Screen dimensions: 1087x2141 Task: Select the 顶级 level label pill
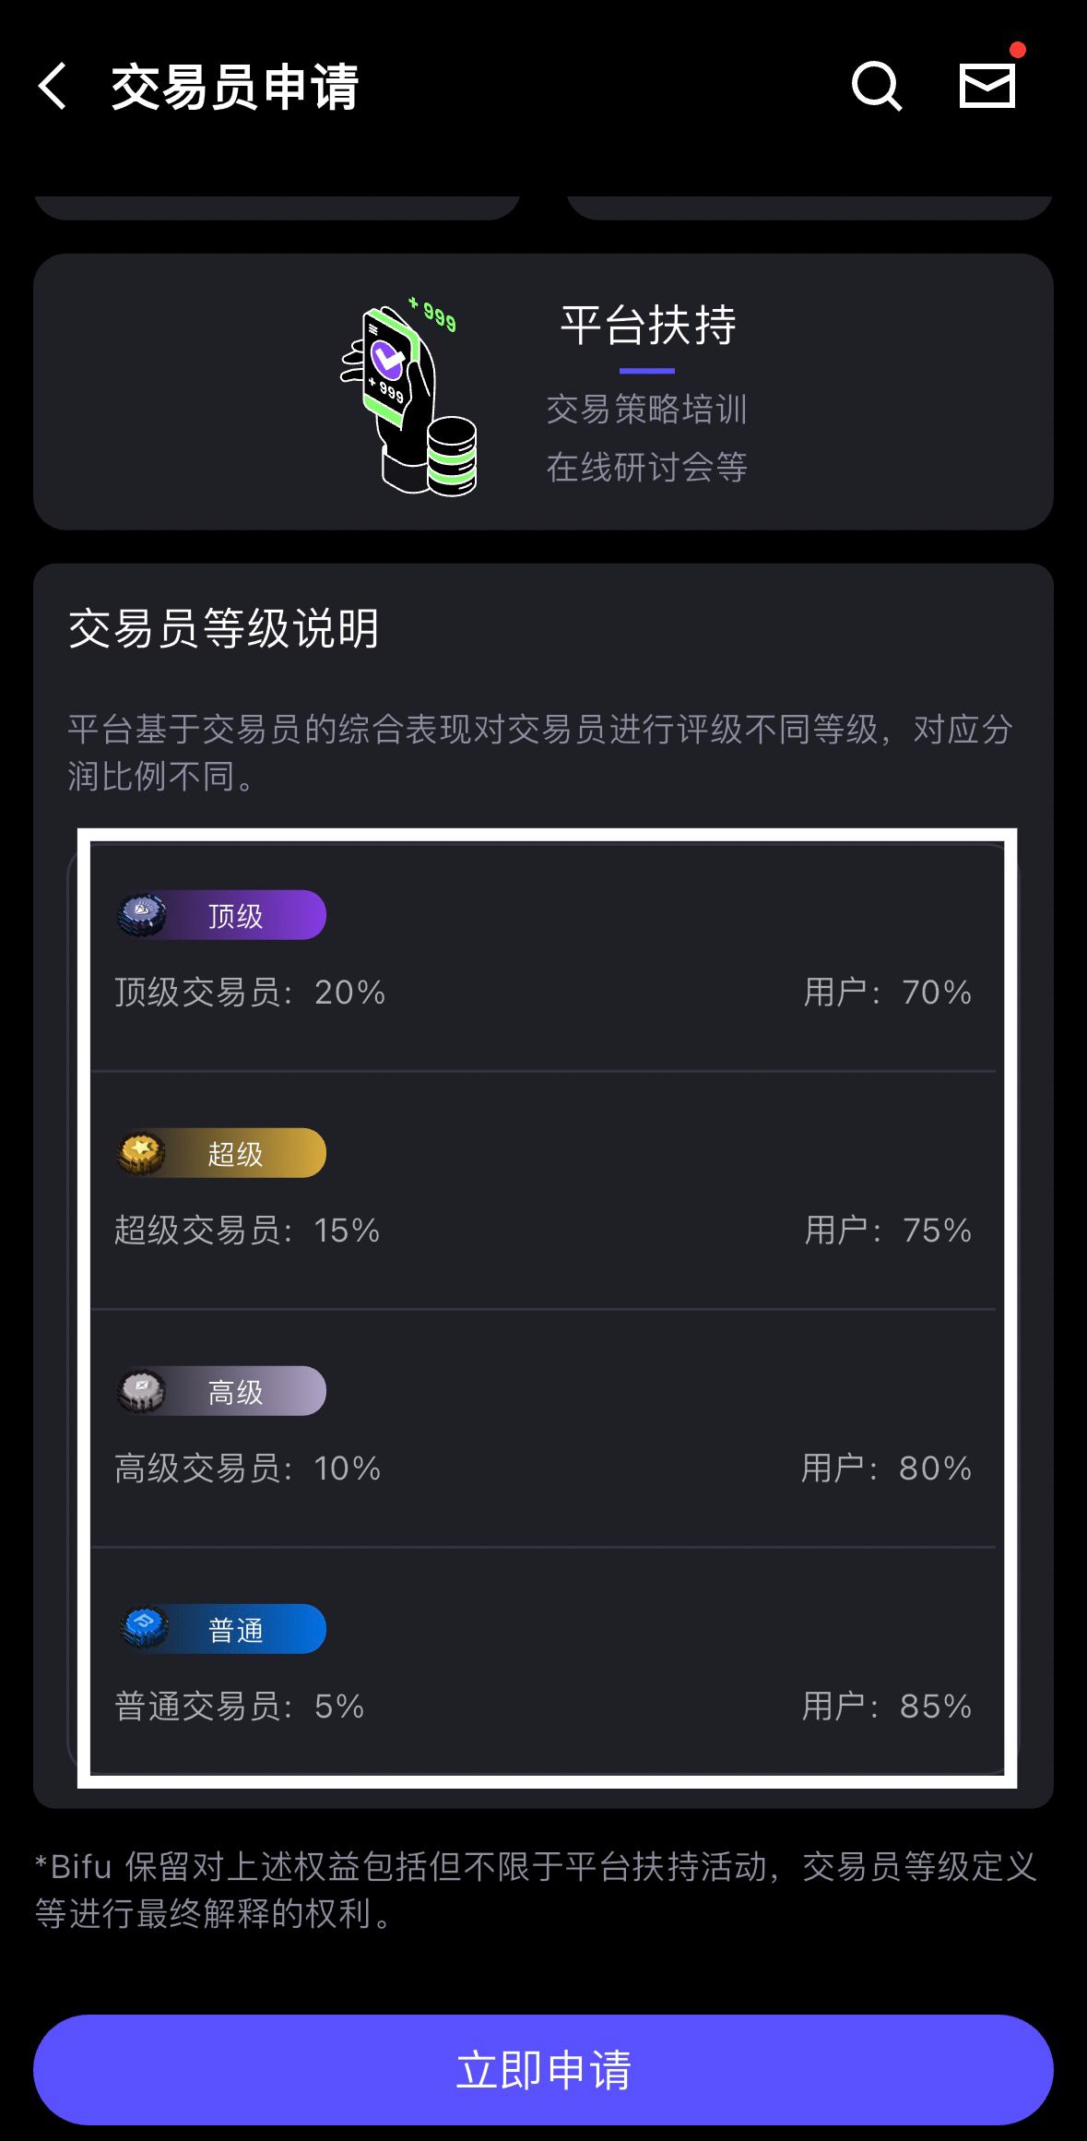[x=236, y=915]
